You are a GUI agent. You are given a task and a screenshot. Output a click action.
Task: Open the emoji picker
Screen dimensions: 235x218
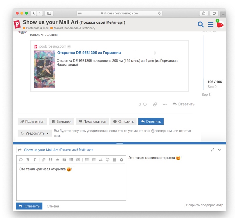108,160
